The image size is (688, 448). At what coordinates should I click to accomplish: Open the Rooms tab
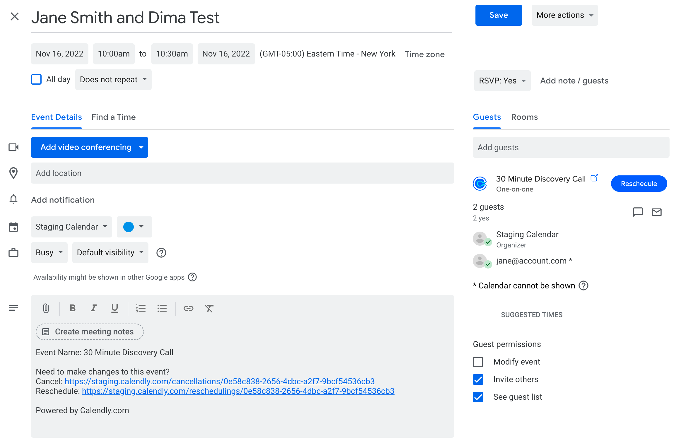(x=524, y=117)
